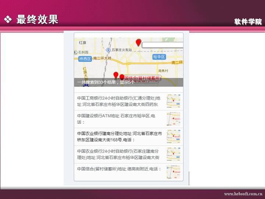Click the top red marker beside the white box
Image resolution: width=265 pixels, height=199 pixels.
coord(138,42)
